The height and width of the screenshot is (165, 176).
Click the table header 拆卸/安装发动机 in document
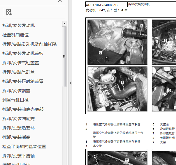tap(139, 4)
